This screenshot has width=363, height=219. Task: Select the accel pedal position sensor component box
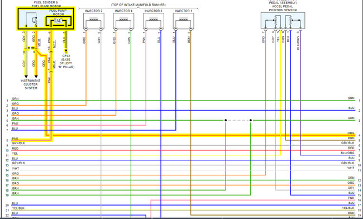click(283, 21)
